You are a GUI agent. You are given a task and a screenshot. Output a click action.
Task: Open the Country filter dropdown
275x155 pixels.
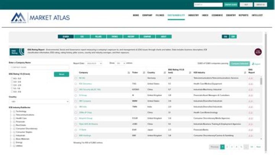(39, 101)
